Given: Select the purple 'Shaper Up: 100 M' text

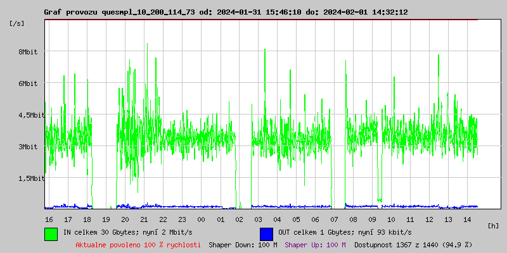Looking at the screenshot, I should 315,244.
